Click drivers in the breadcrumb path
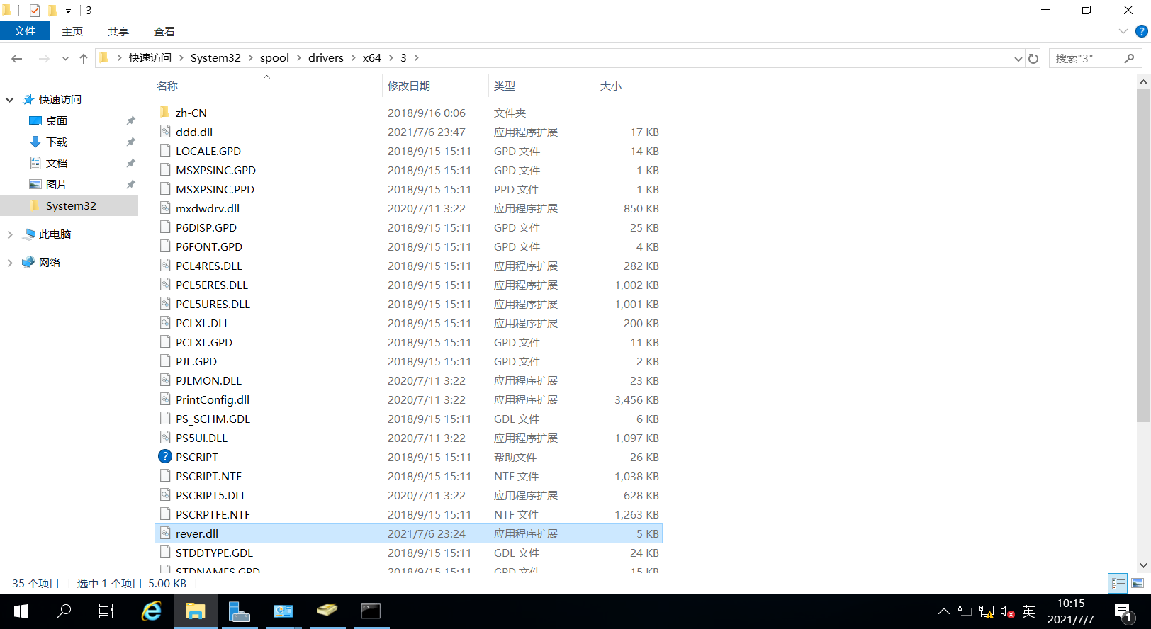 pos(326,58)
